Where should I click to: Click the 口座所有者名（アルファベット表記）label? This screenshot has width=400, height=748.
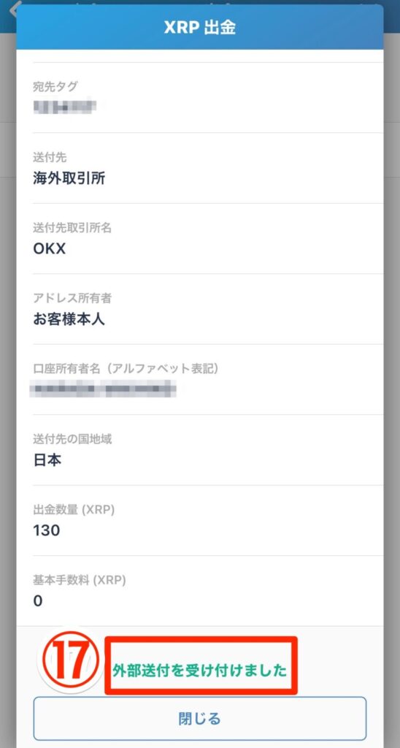[x=126, y=369]
